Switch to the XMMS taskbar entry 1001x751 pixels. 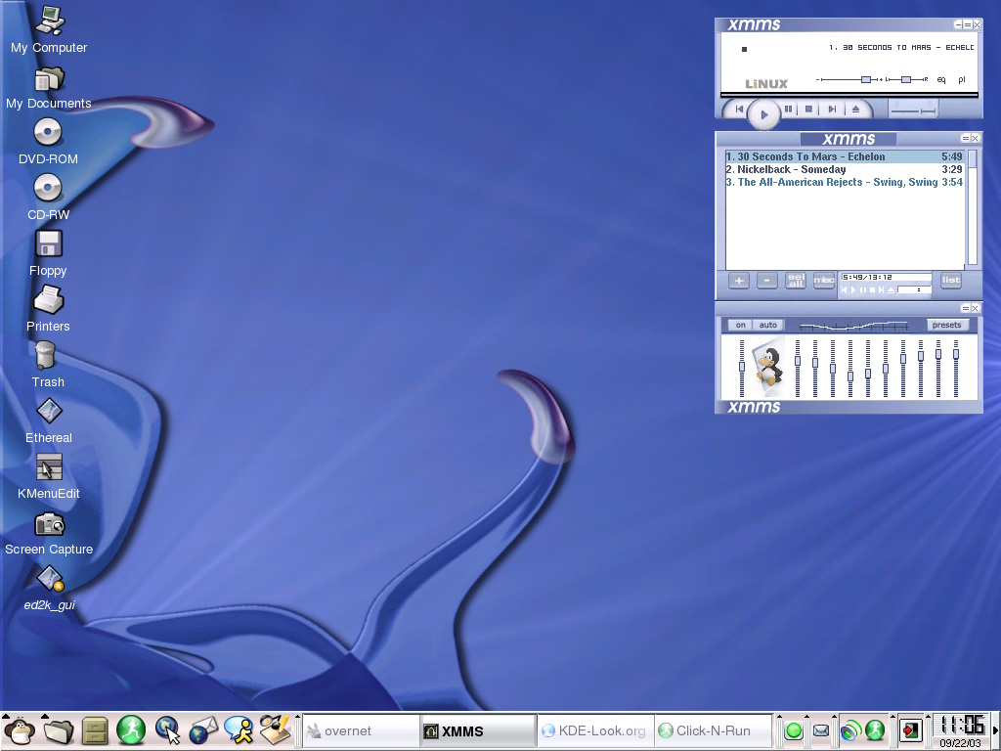tap(478, 730)
